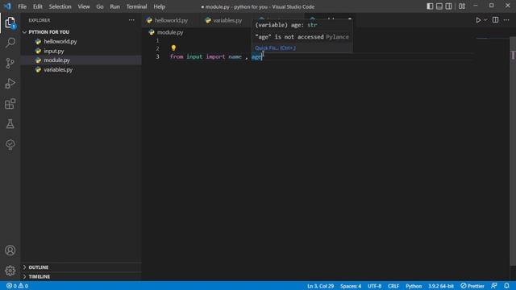Click the 'input' module name in code
516x290 pixels.
pos(194,57)
